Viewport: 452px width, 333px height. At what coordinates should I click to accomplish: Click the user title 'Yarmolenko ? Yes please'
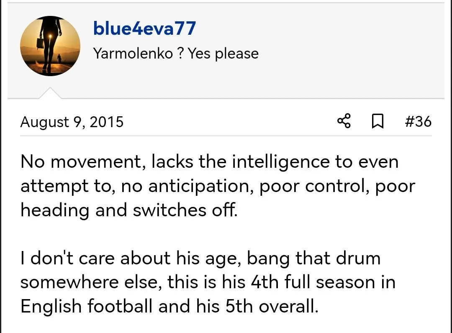coord(176,54)
